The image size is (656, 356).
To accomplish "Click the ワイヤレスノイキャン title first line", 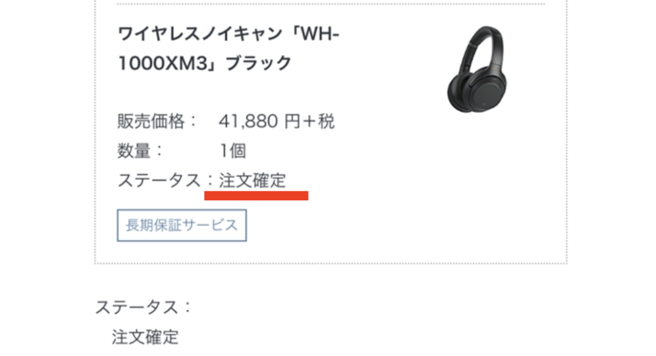I will [x=229, y=34].
